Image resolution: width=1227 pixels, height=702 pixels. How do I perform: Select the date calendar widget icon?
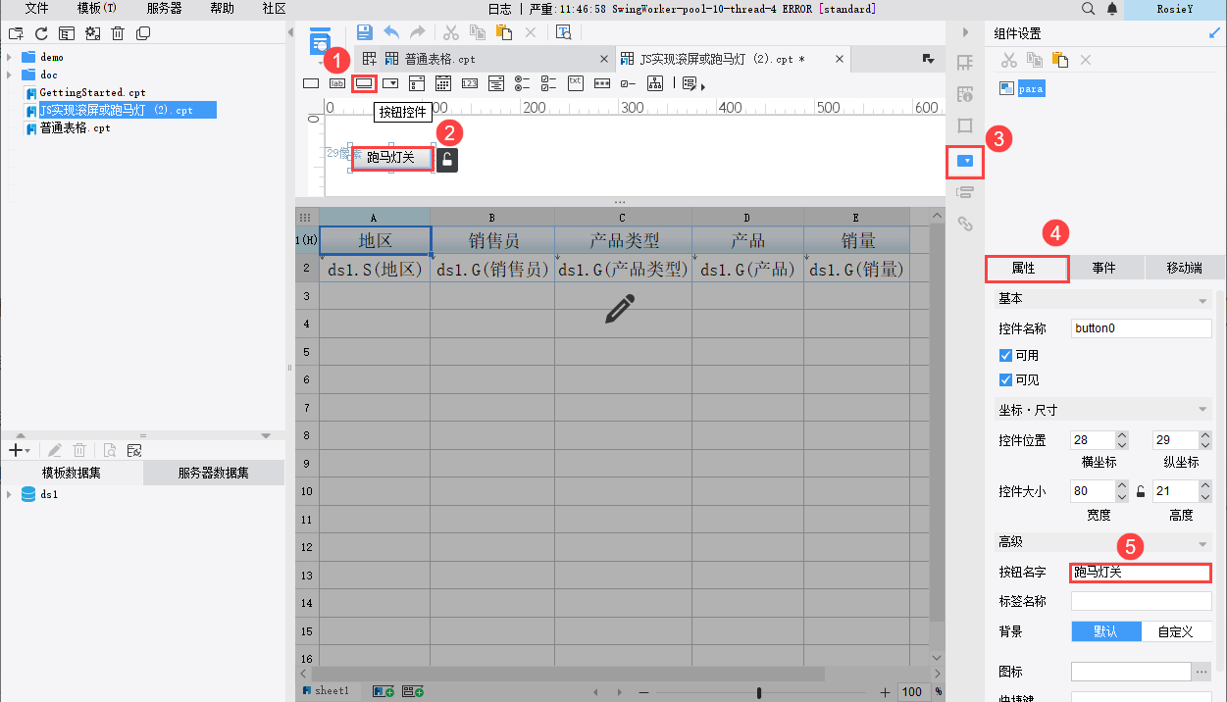click(443, 83)
